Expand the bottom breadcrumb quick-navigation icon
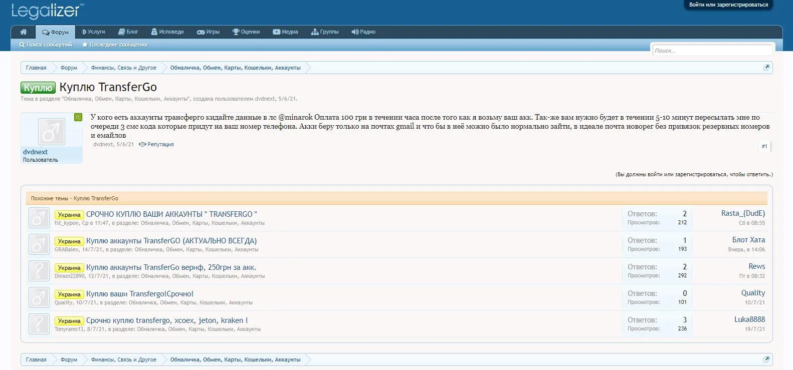The height and width of the screenshot is (370, 793). click(766, 359)
